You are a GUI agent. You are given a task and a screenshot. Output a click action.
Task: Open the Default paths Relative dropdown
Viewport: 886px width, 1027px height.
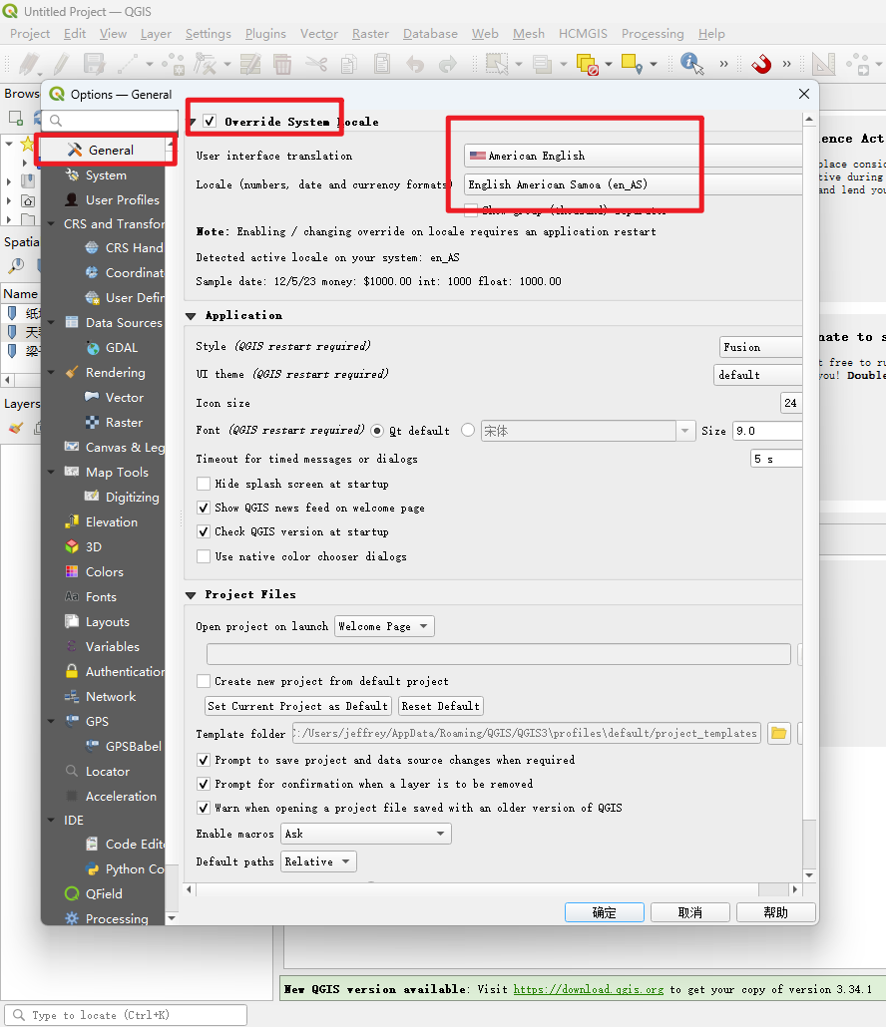(x=318, y=861)
